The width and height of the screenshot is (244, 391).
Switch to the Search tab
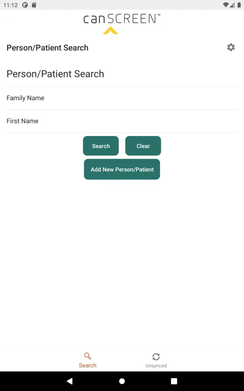coord(87,360)
